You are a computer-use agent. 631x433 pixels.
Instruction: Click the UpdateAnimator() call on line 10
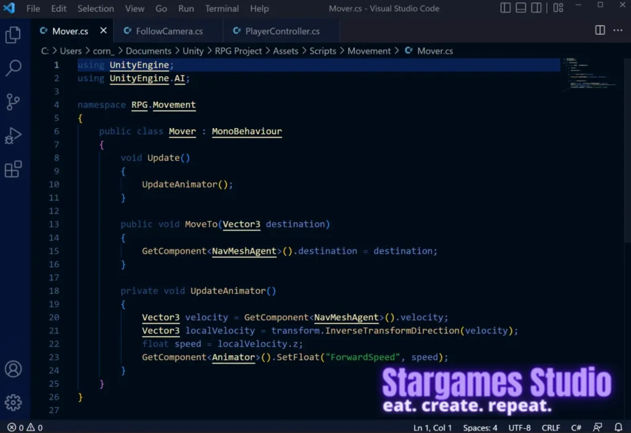tap(187, 184)
